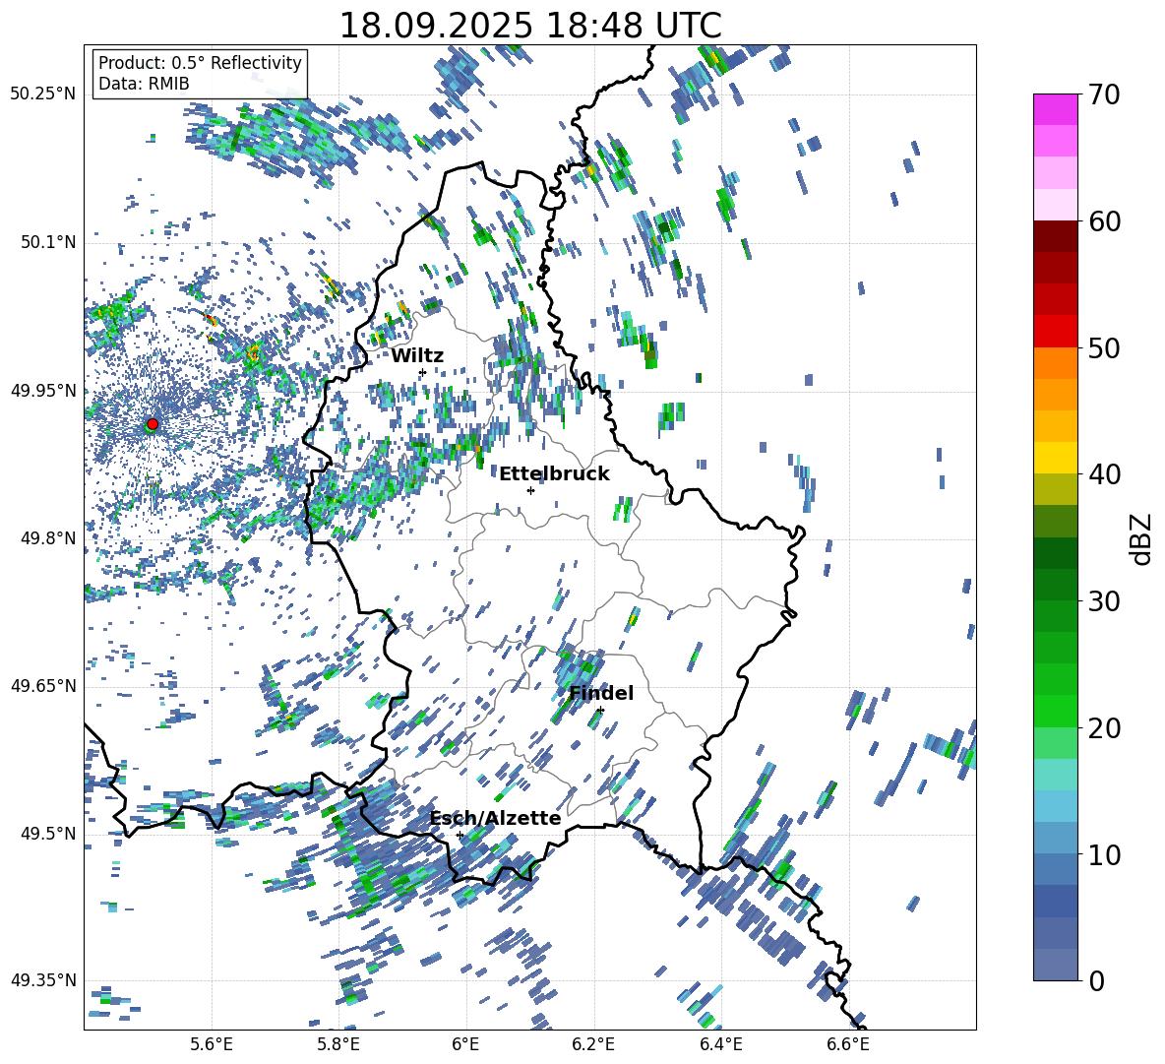1165x1064 pixels.
Task: Click the Data: RMIB text
Action: 144,84
